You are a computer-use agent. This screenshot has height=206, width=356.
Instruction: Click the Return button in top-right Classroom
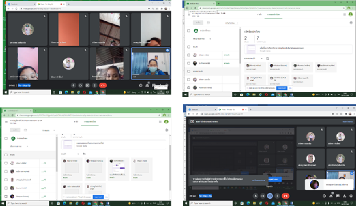[197, 23]
